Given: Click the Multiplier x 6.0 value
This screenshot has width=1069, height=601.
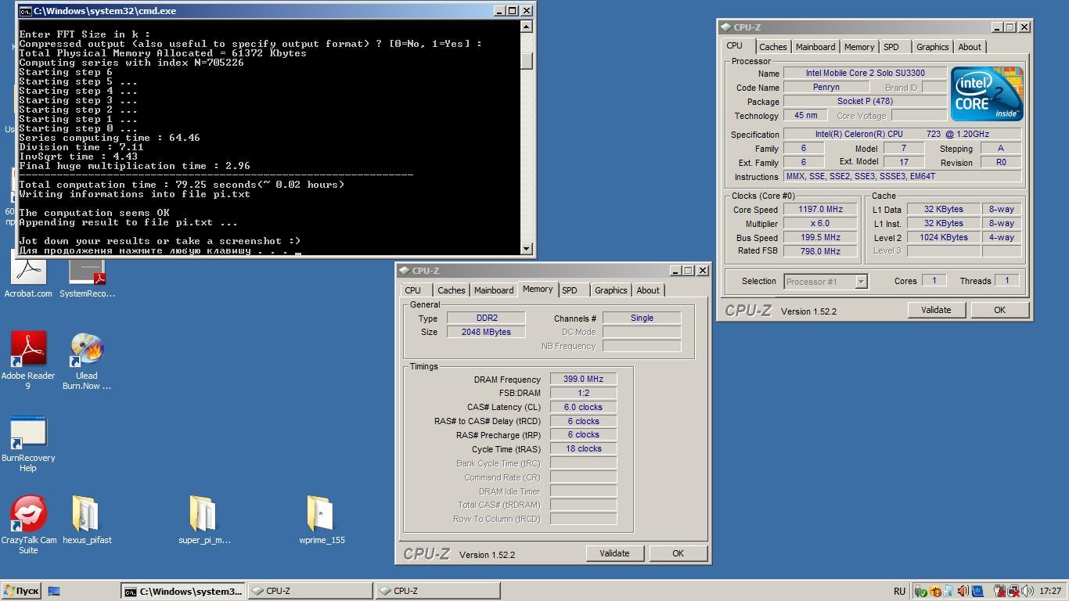Looking at the screenshot, I should [x=820, y=224].
